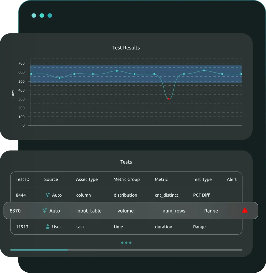The height and width of the screenshot is (273, 266).
Task: Click the Auto sparkle icon in row 8370
Action: tap(45, 210)
